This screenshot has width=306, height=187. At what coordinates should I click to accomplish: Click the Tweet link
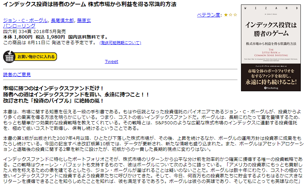[111, 61]
